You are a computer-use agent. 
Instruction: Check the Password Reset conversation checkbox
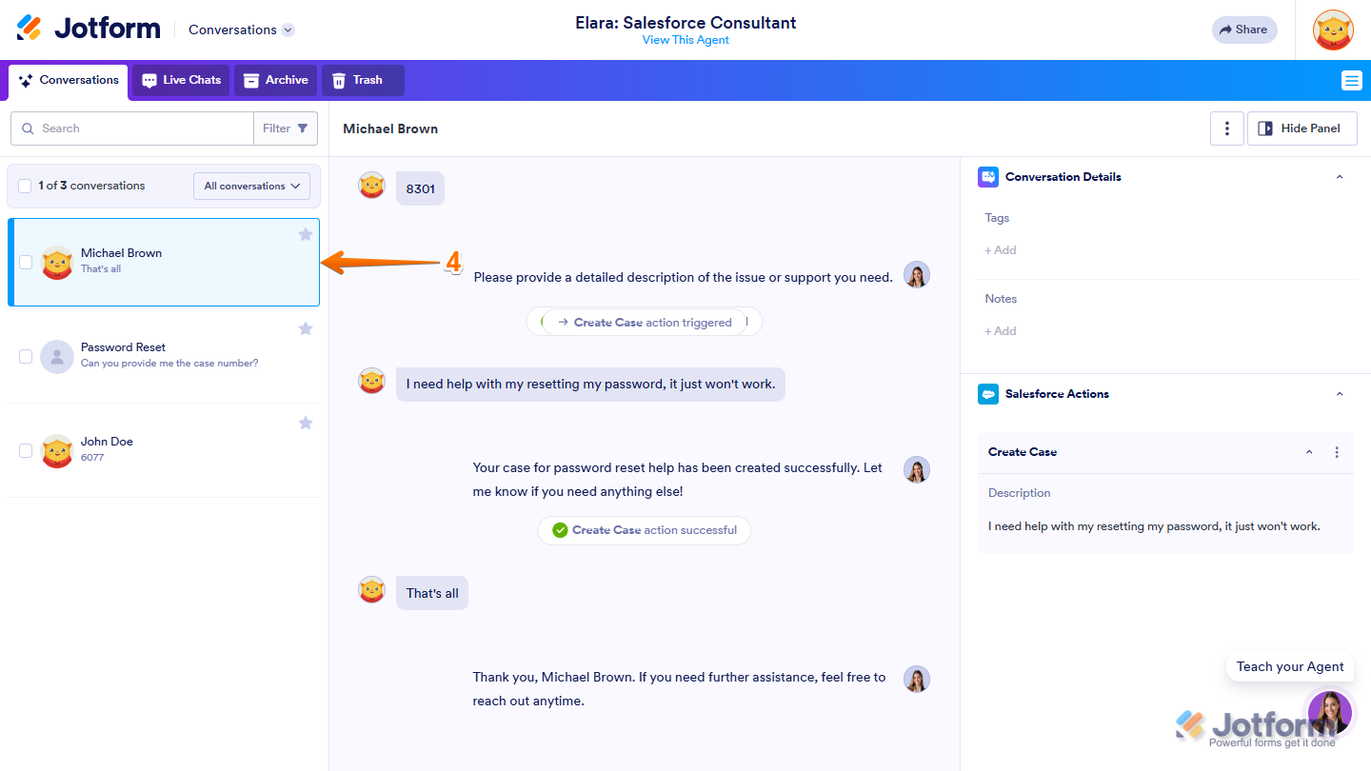(x=26, y=356)
